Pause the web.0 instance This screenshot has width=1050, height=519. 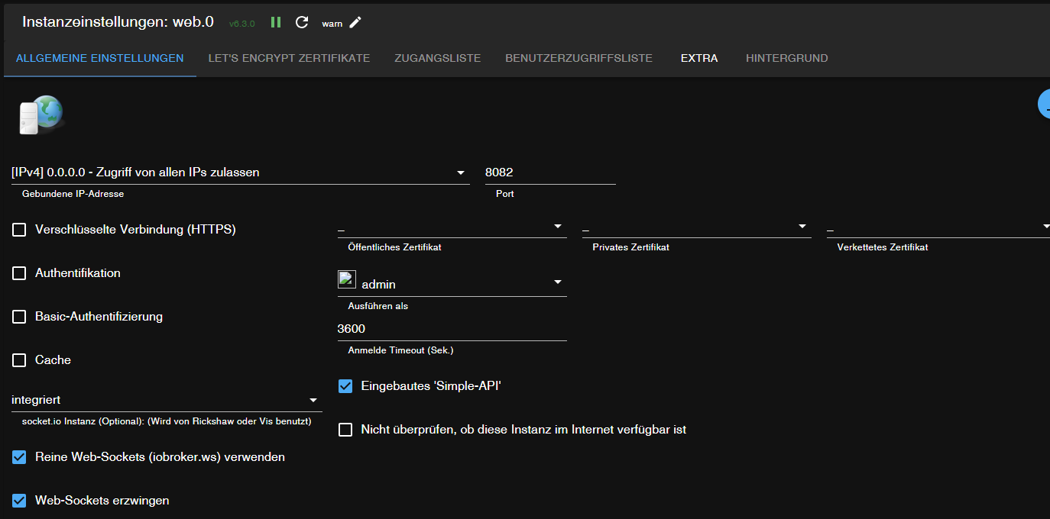click(x=276, y=22)
